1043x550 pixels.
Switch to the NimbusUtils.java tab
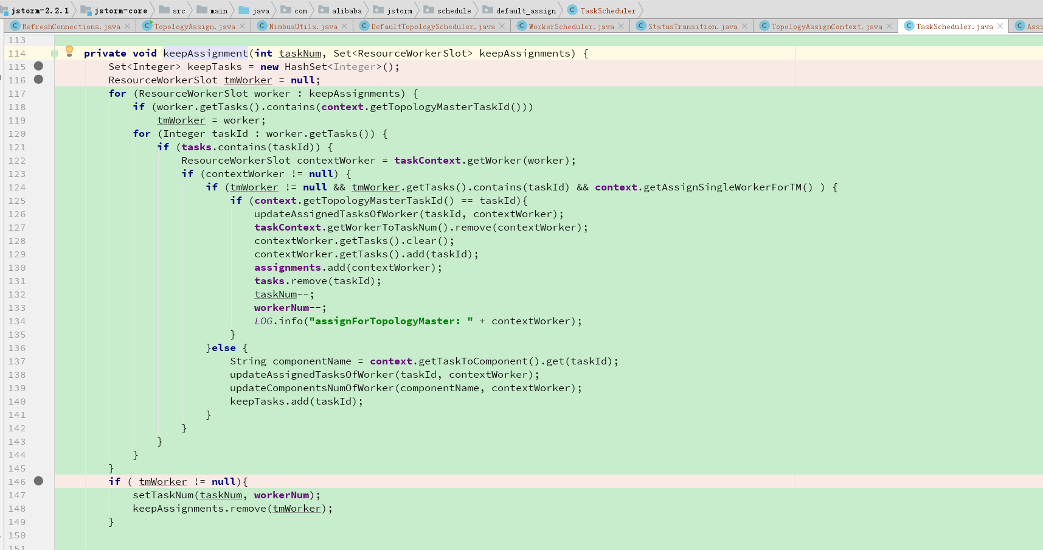pyautogui.click(x=303, y=26)
